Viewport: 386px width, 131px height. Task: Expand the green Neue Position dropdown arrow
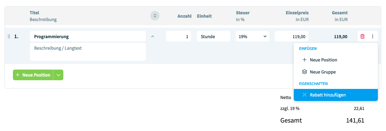[58, 75]
